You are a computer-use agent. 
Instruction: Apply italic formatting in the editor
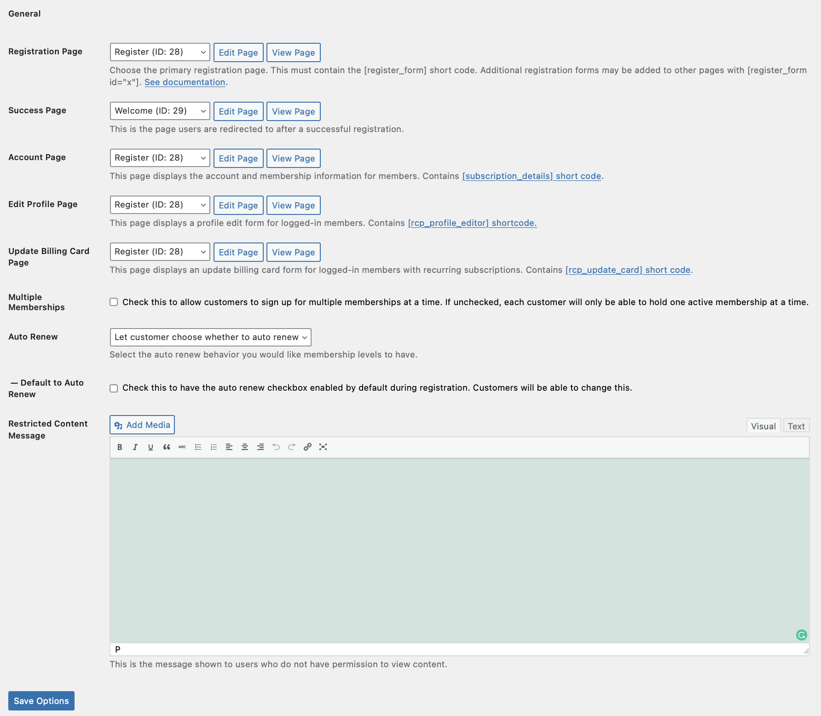tap(135, 447)
